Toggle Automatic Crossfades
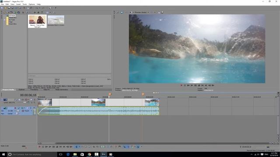280x157 pixels. coord(128,147)
